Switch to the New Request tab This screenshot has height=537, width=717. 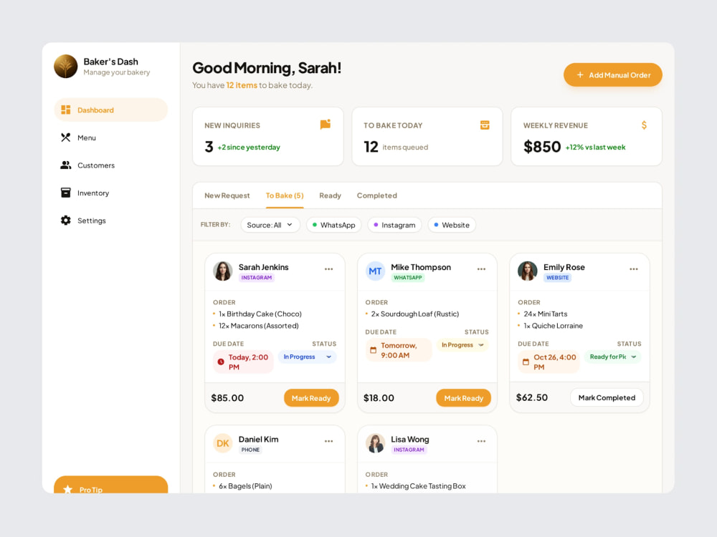tap(227, 195)
